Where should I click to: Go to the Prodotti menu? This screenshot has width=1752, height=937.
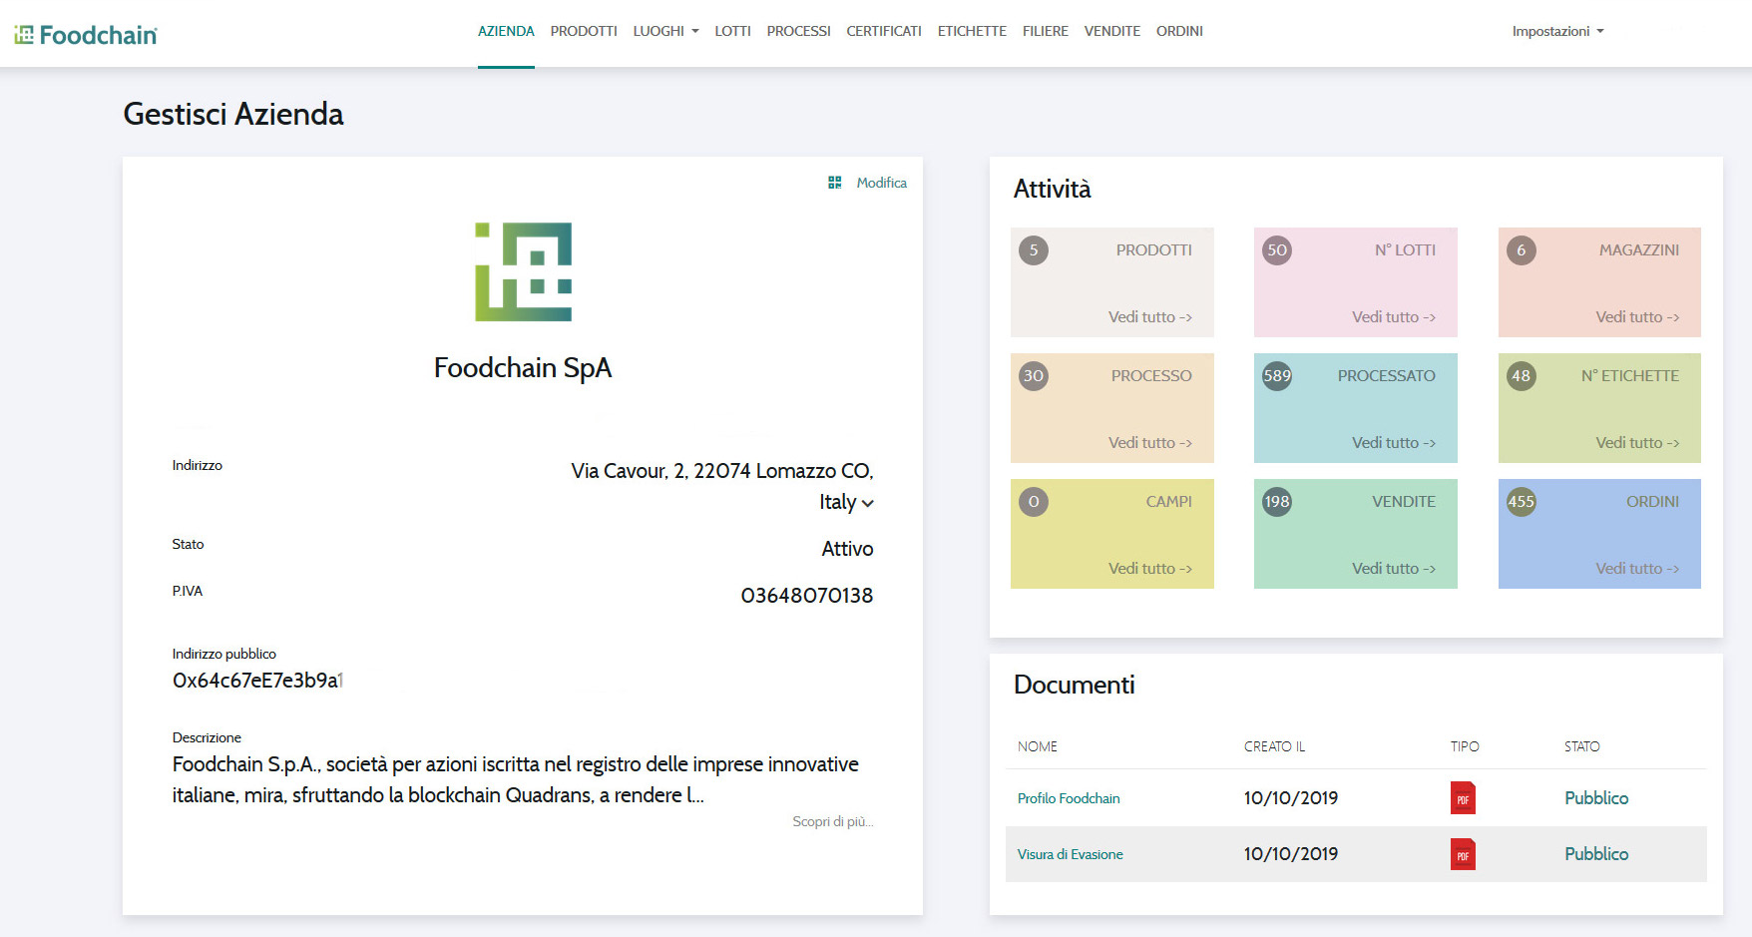[584, 31]
